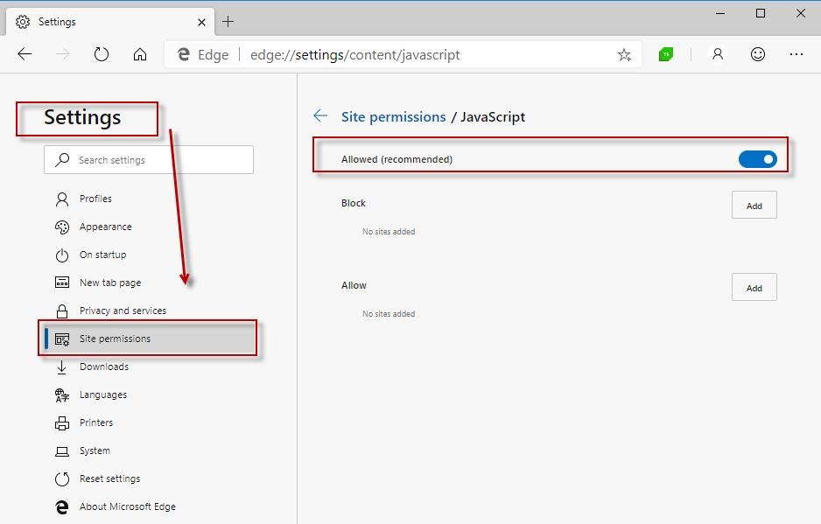
Task: Click the System laptop icon
Action: tap(62, 451)
